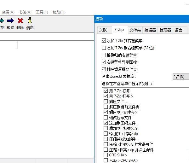Switch to the 文件夹 tab

coord(135,30)
